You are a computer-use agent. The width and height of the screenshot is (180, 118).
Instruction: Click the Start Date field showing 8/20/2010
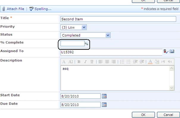pyautogui.click(x=80, y=96)
